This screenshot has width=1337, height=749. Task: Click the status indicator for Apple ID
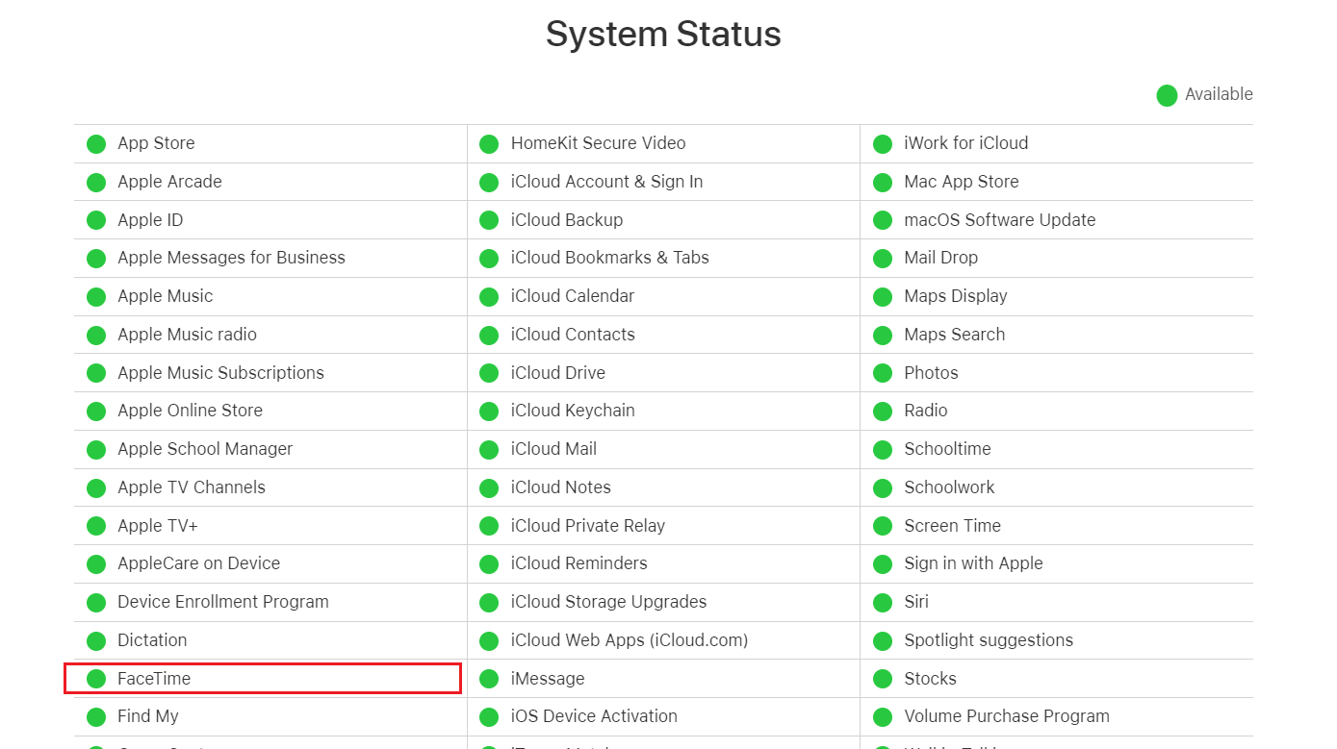point(96,220)
